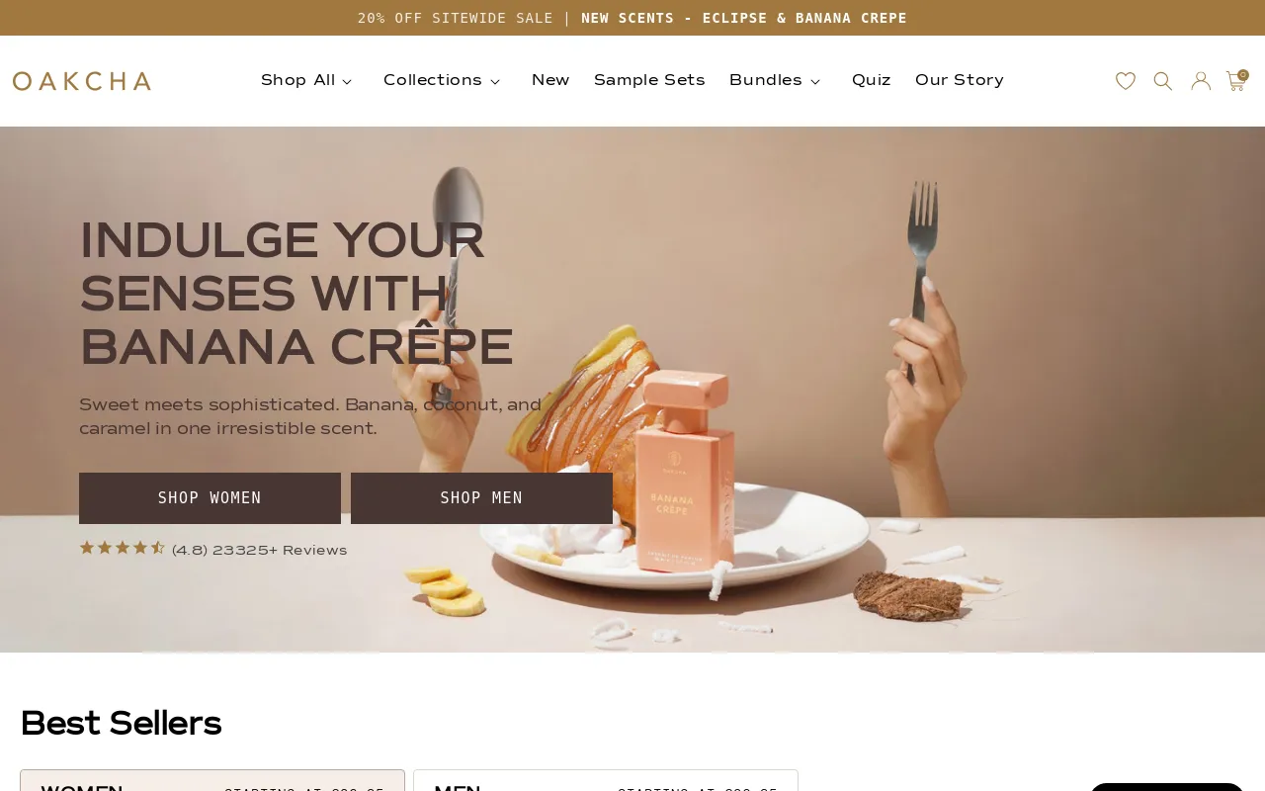Open the search magnifier icon
Screen dimensions: 1265x791
(1163, 81)
